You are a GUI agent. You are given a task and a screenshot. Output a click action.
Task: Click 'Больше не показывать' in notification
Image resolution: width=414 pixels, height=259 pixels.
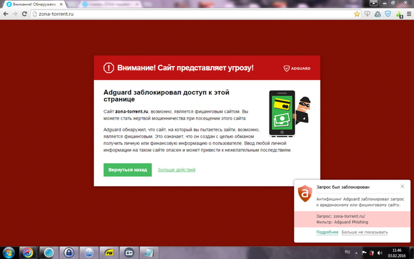click(365, 232)
